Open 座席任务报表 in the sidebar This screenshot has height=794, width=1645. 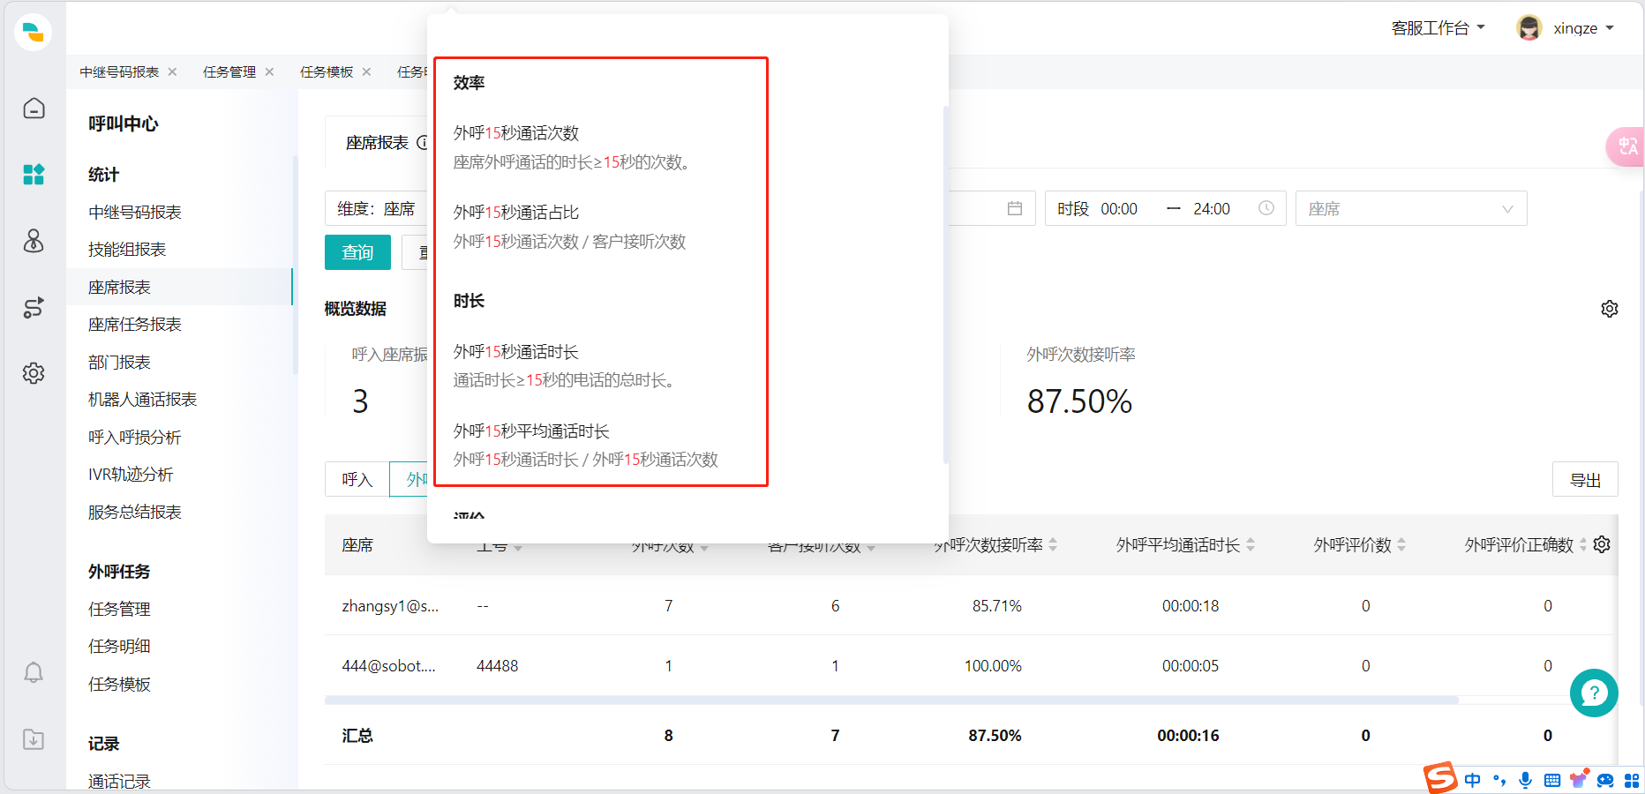[x=135, y=325]
